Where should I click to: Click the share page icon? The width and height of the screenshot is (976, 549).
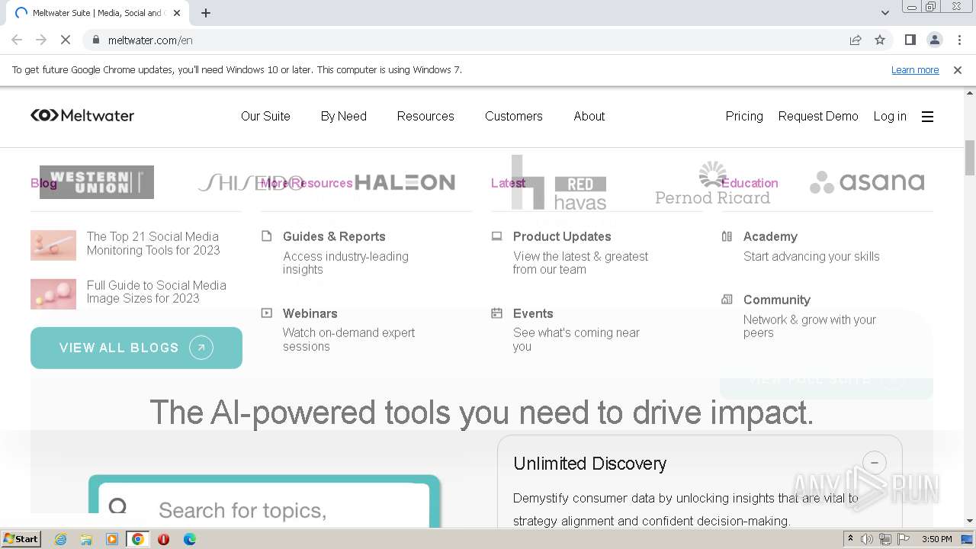point(856,40)
